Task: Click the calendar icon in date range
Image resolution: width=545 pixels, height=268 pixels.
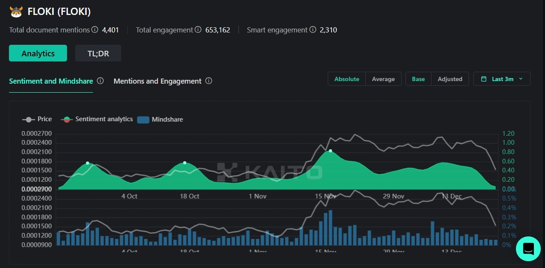Action: 484,79
